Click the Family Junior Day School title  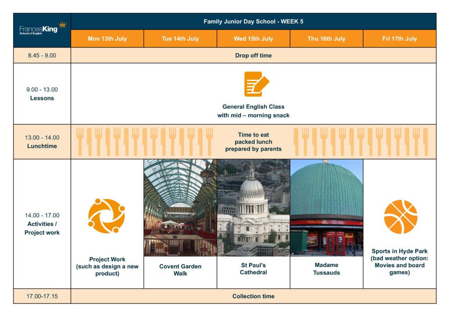pos(254,22)
